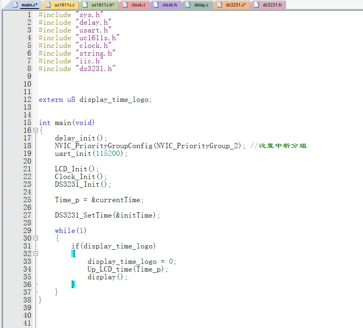Viewport: 363px width, 328px height.
Task: Click on #include "iic.h" line
Action: (x=71, y=61)
